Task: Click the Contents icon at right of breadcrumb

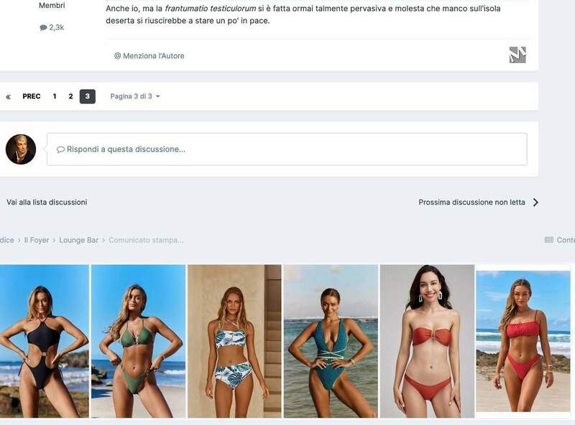Action: click(x=549, y=240)
